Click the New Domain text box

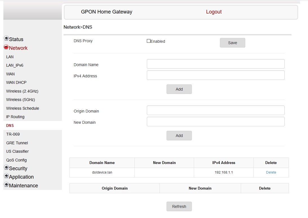point(215,122)
